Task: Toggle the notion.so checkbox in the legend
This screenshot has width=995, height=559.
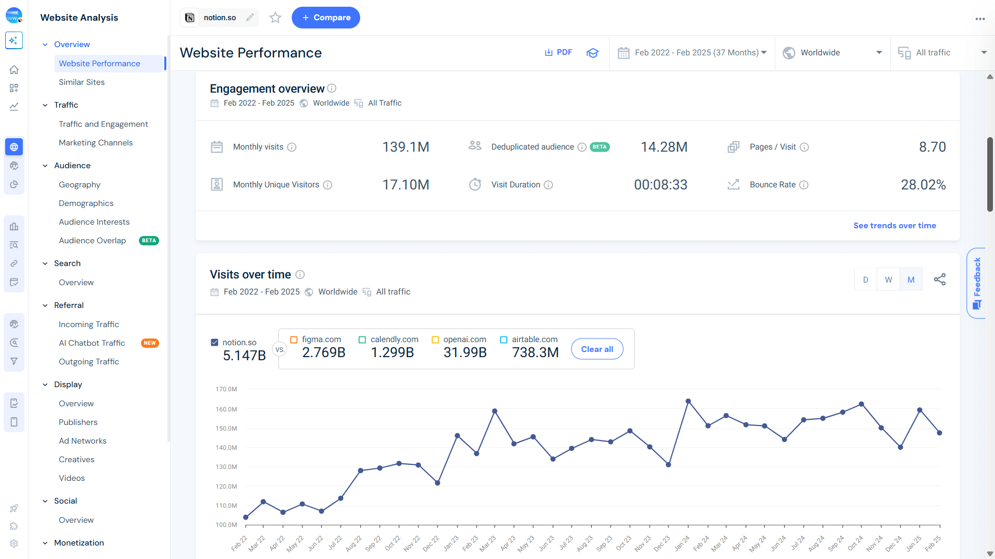Action: coord(214,342)
